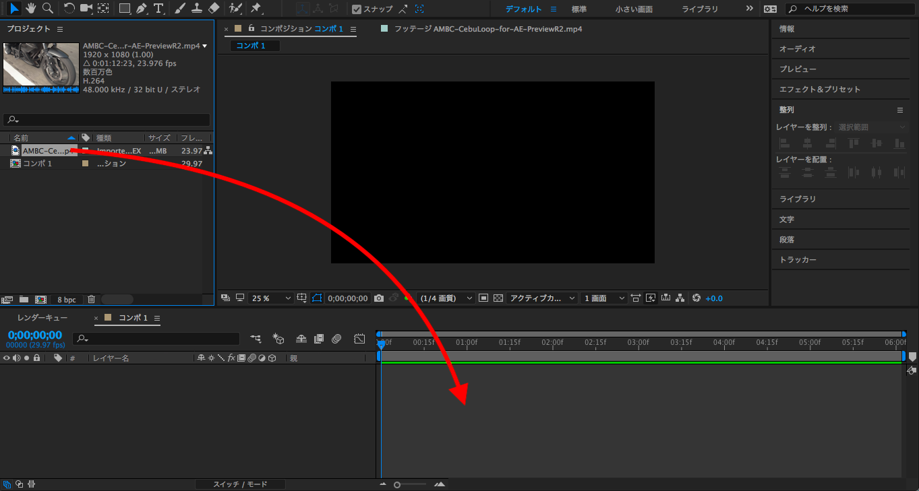Image resolution: width=919 pixels, height=491 pixels.
Task: Switch to the デフォルト workspace
Action: click(524, 9)
